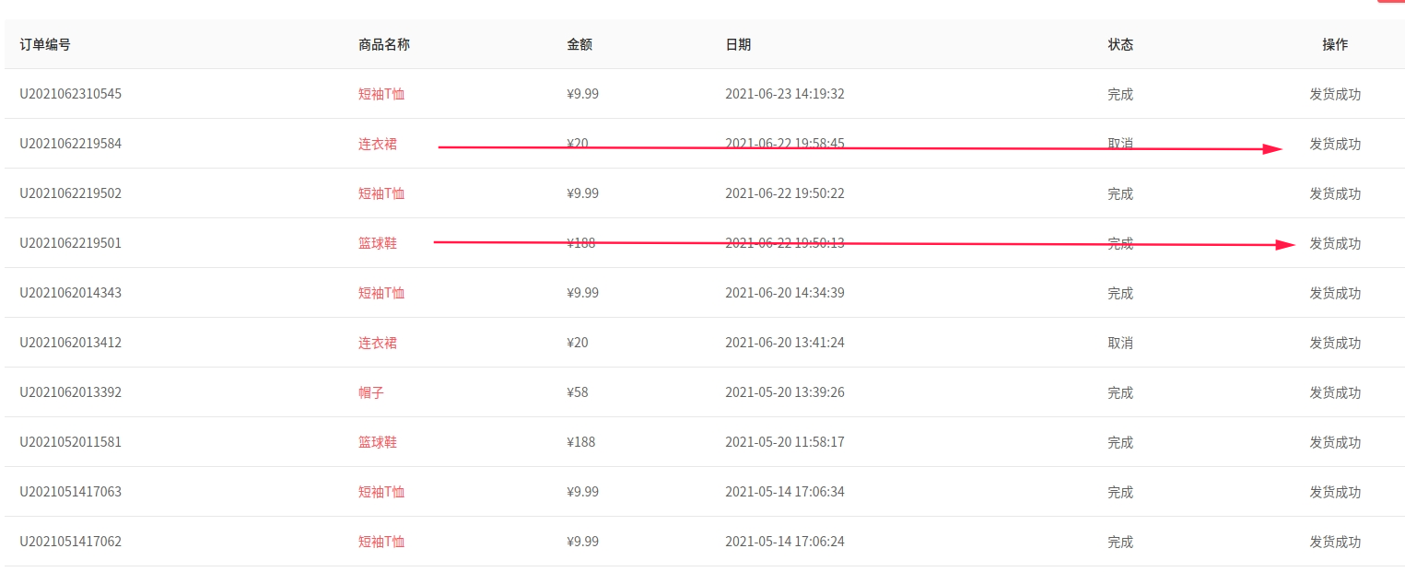Open 短袖T恤 link for order U2021062014343
Viewport: 1405px width, 572px height.
pyautogui.click(x=381, y=293)
